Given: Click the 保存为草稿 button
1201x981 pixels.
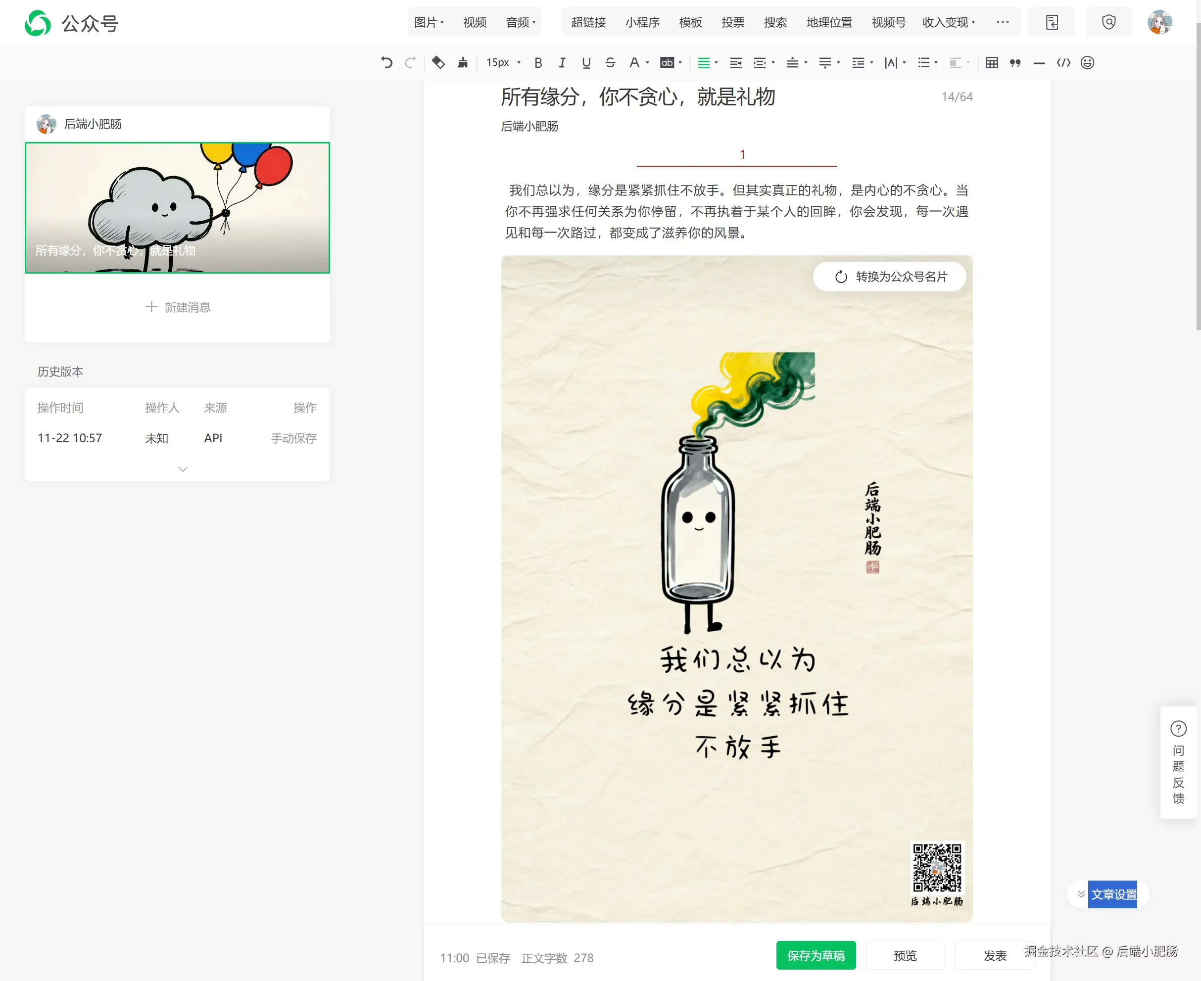Looking at the screenshot, I should [816, 956].
